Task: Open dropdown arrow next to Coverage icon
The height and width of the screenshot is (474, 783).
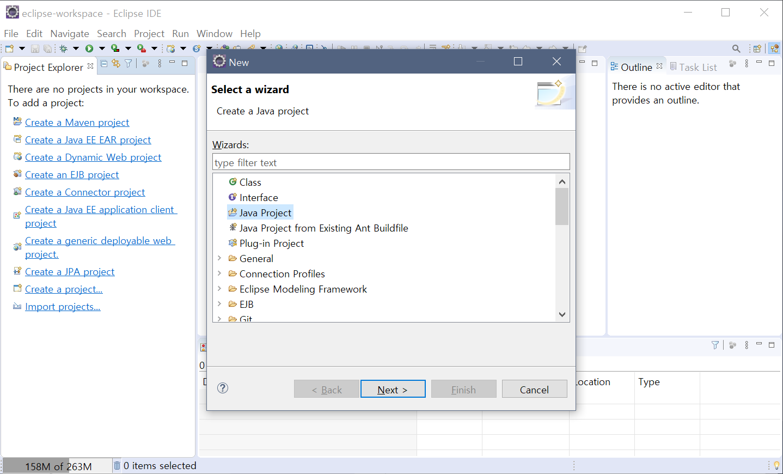Action: (x=128, y=48)
